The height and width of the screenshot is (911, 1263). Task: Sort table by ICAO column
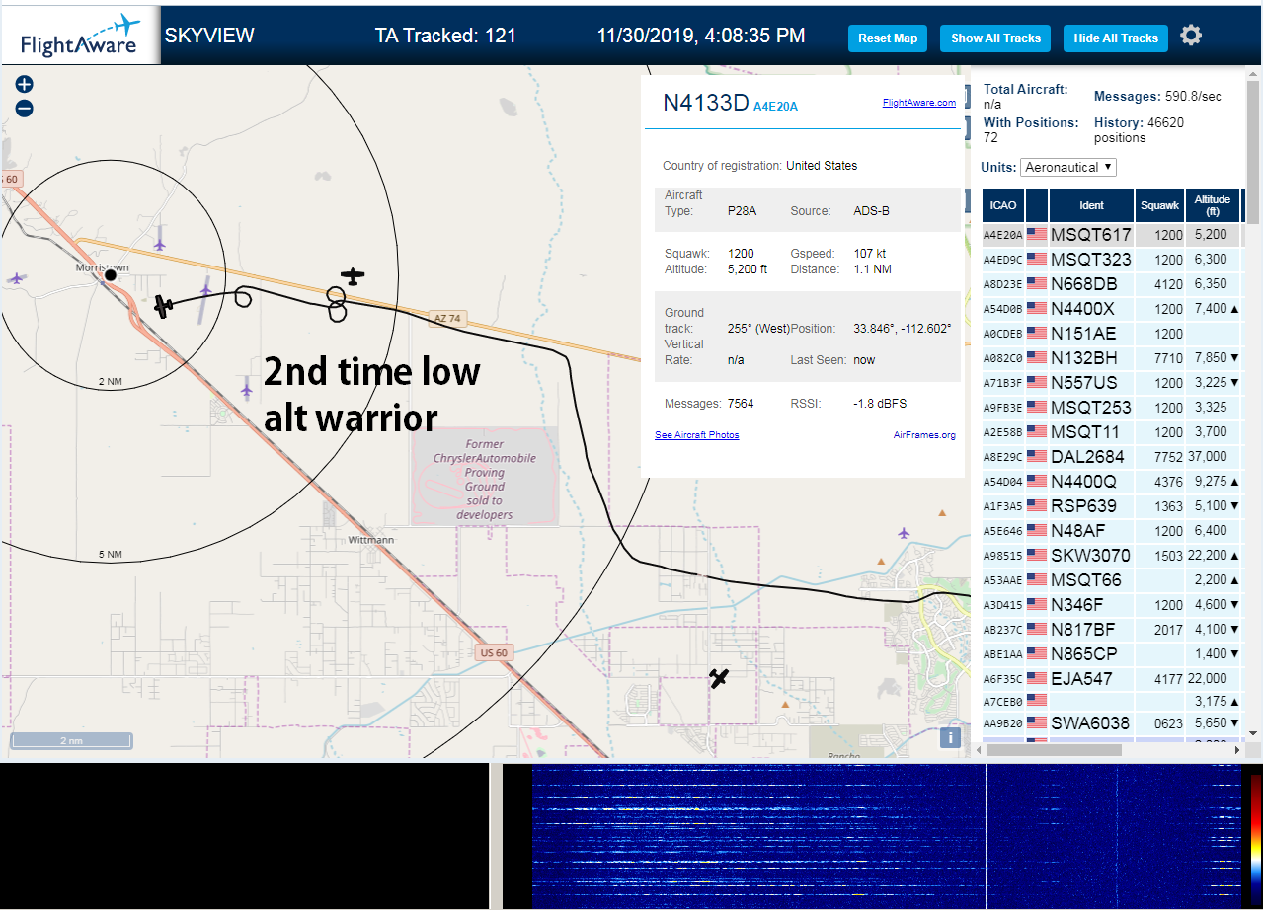coord(1003,205)
